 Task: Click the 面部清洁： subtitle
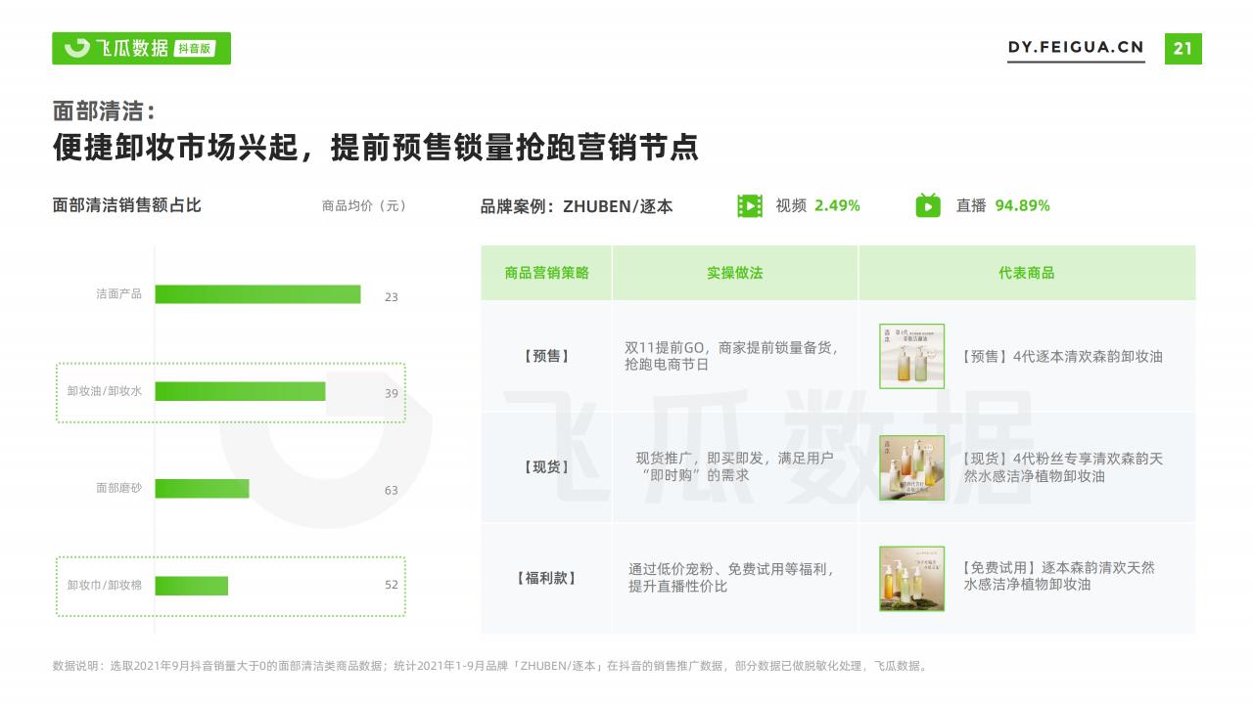point(104,110)
